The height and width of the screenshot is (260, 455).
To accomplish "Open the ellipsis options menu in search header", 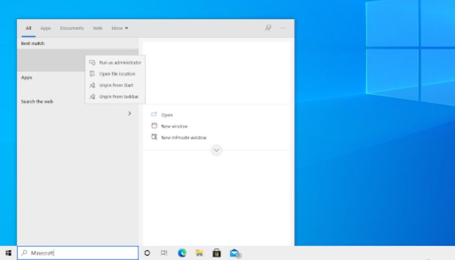I will tap(283, 28).
